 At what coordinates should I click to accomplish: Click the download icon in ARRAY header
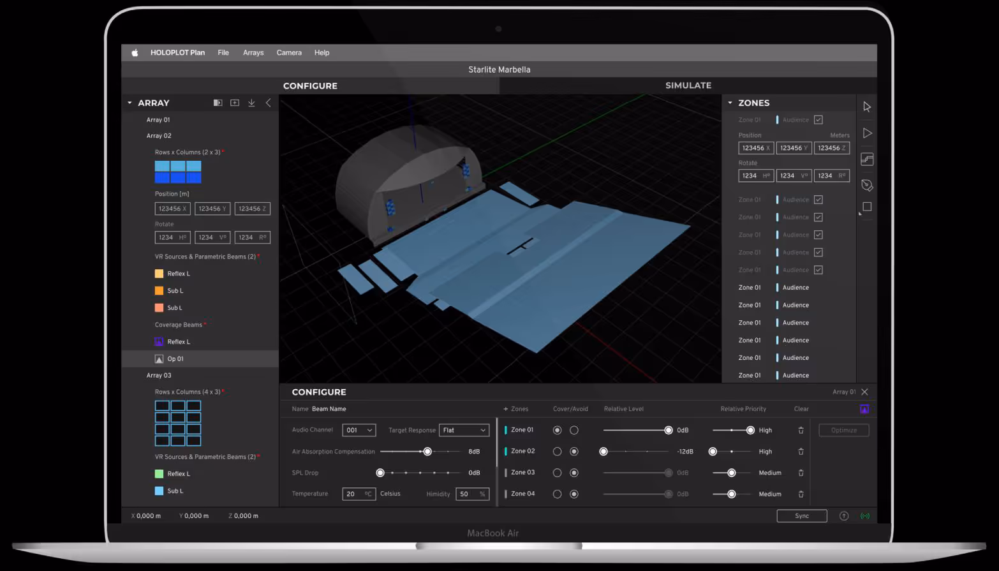tap(251, 103)
